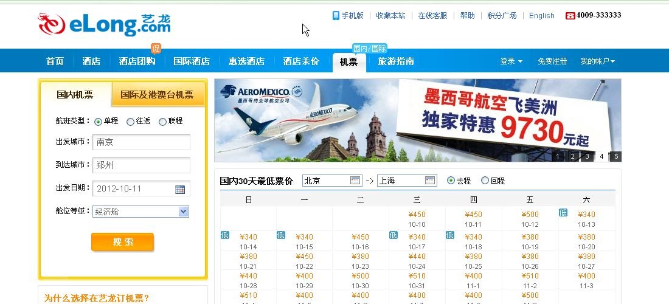Select the ¥450 fare on 10-10

417,215
